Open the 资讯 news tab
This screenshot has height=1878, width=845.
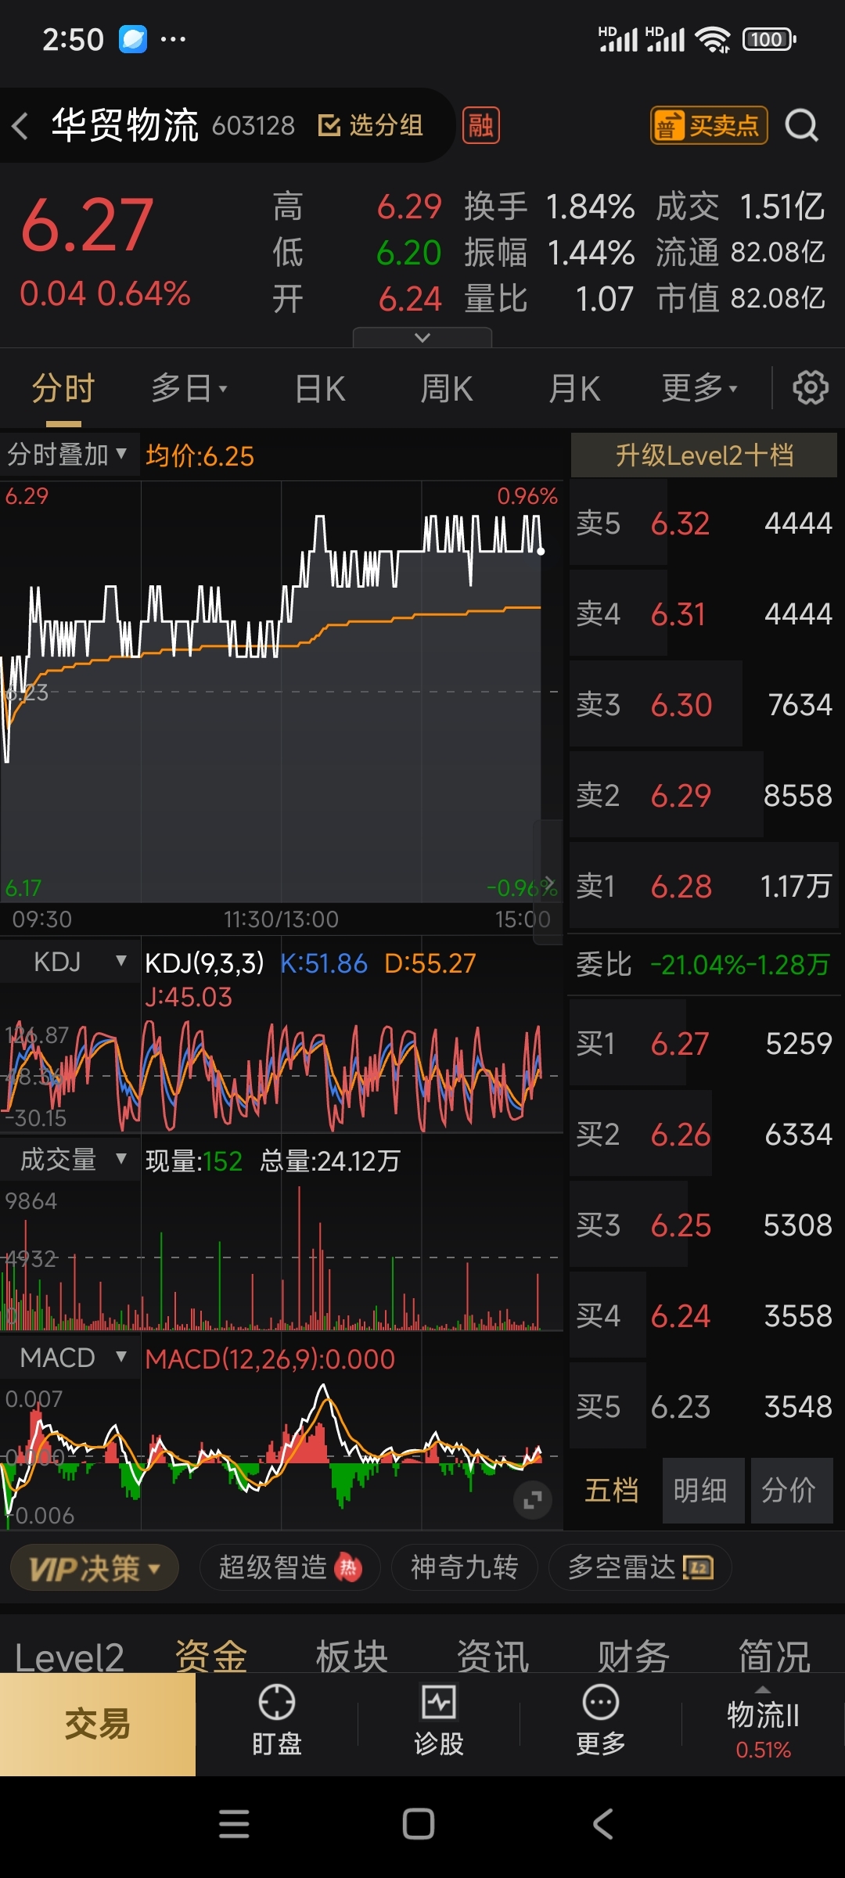click(x=493, y=1656)
